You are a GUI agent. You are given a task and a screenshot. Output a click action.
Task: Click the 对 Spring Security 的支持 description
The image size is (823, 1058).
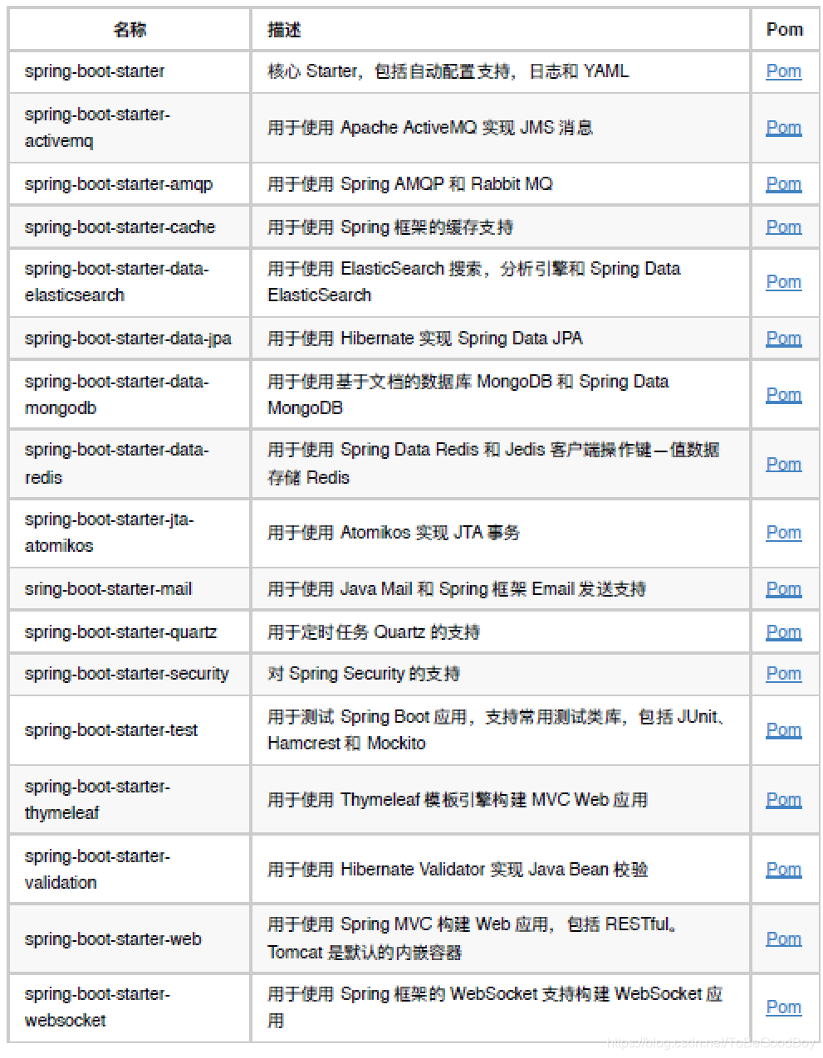501,674
